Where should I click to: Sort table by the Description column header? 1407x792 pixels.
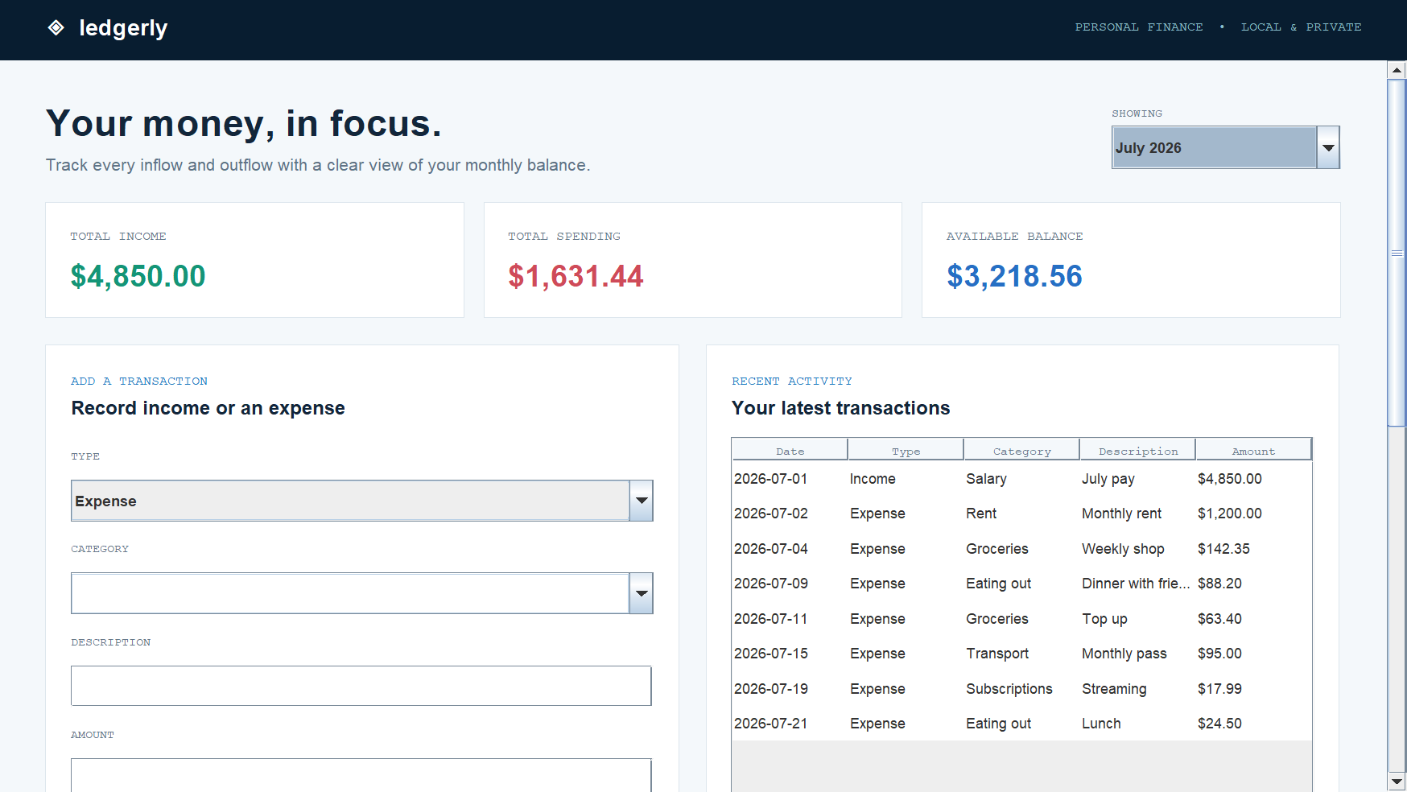(x=1137, y=451)
